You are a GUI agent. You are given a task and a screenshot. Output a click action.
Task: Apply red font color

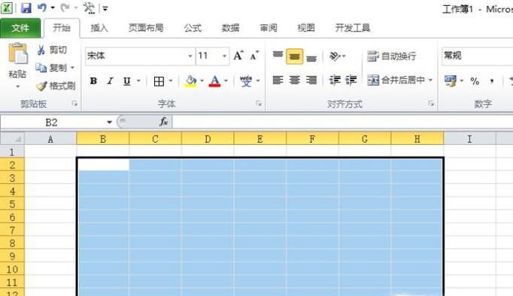(x=214, y=81)
